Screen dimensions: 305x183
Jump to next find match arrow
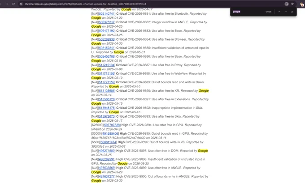(286, 12)
